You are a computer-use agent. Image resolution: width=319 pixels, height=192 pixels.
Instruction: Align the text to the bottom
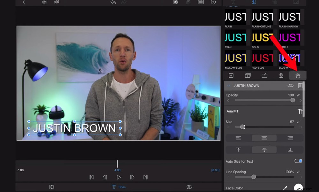[291, 150]
